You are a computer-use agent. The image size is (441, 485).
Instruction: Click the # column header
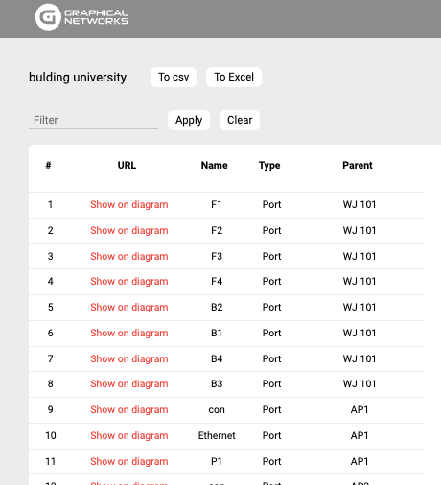pos(48,165)
